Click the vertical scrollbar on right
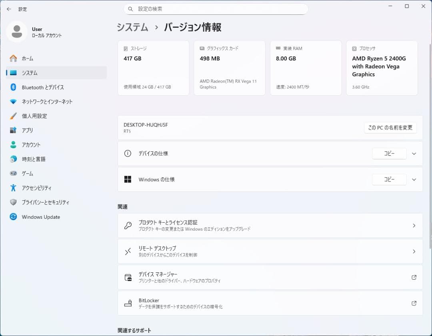432x336 pixels. pyautogui.click(x=430, y=146)
